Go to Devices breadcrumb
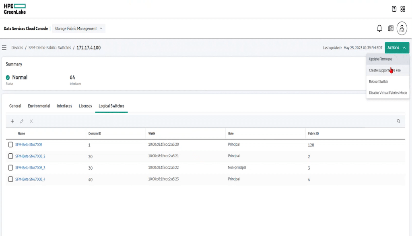The height and width of the screenshot is (236, 412). pos(17,48)
